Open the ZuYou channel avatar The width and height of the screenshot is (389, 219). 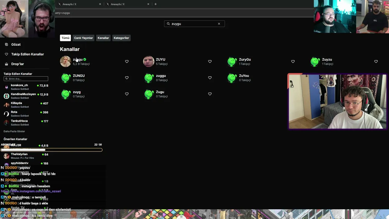(232, 78)
